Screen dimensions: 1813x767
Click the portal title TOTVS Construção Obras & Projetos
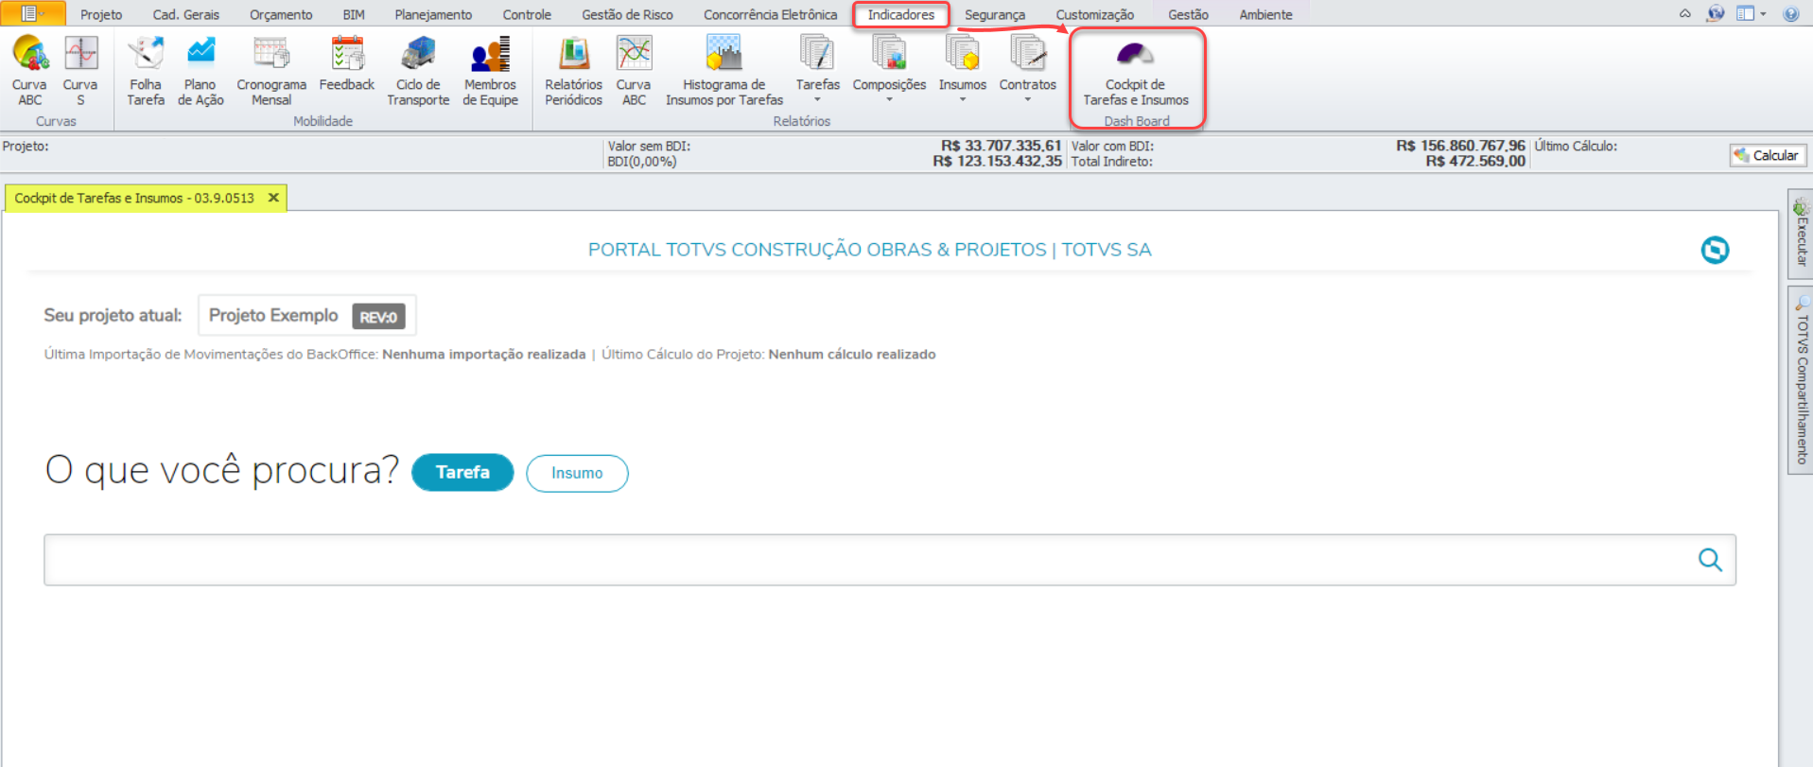[x=869, y=250]
